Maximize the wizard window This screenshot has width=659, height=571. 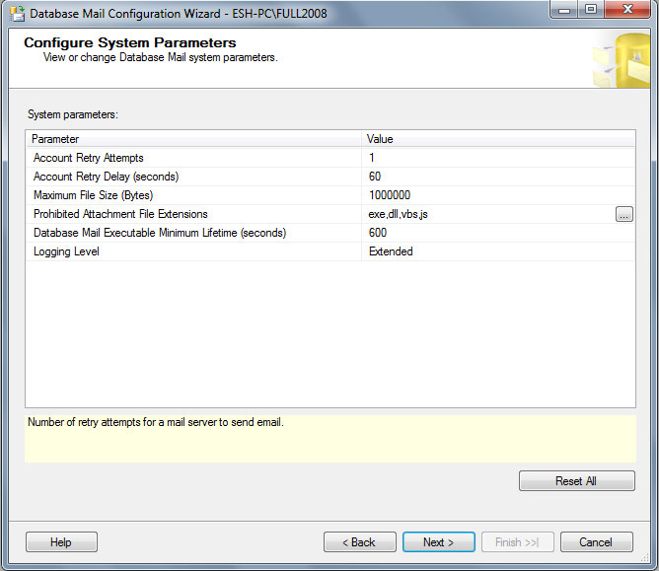[x=591, y=12]
